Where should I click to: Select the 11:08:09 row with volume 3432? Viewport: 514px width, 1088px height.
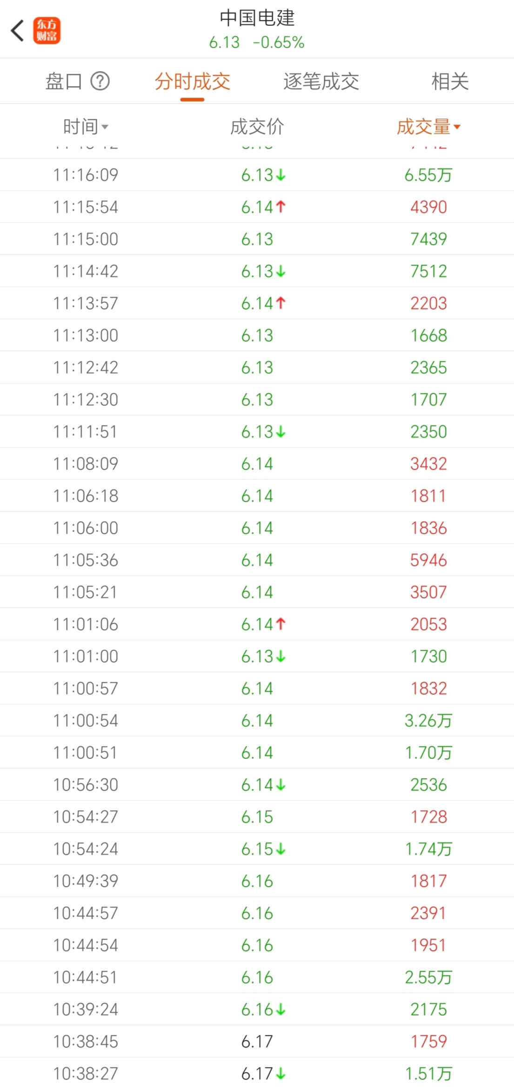tap(257, 463)
